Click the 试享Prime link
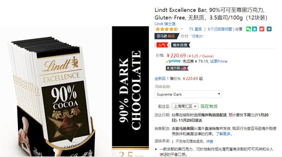 [x=219, y=62]
